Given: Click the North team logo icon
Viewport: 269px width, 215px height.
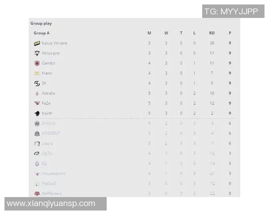Looking at the screenshot, I should (x=37, y=113).
